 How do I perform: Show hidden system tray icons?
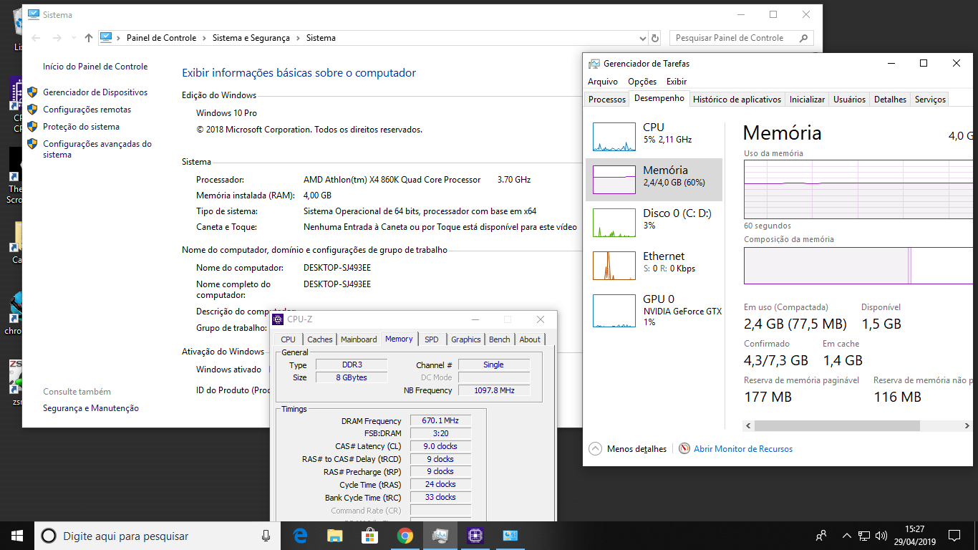(x=846, y=536)
